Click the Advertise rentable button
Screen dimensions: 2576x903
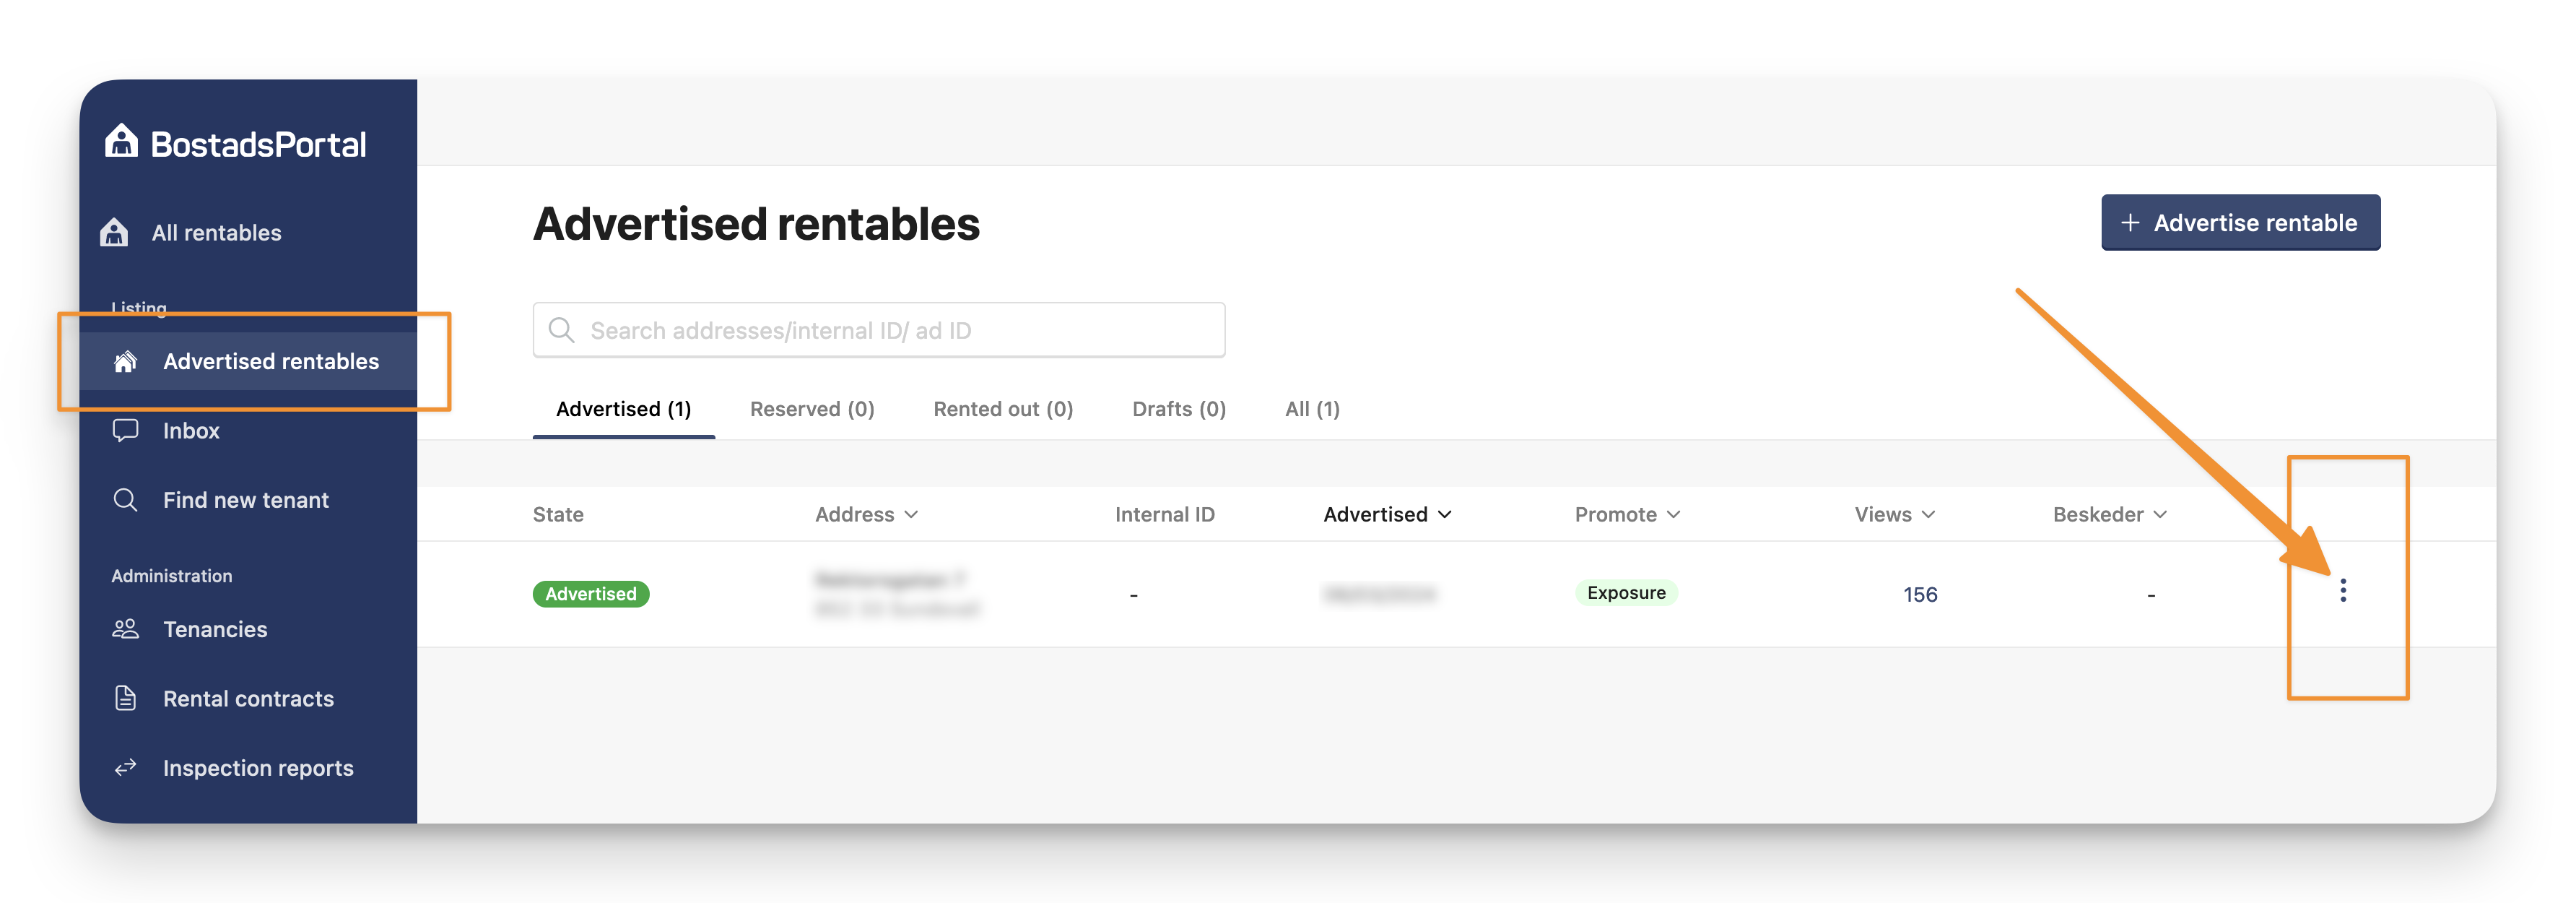(2240, 222)
